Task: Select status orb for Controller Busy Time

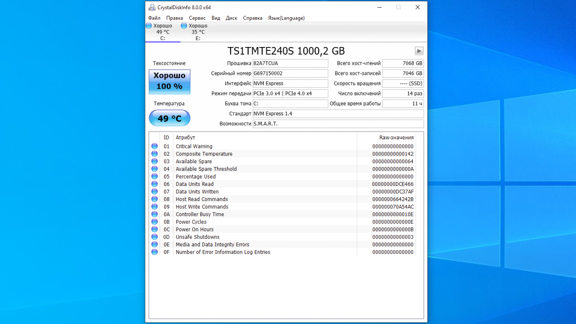Action: 155,215
